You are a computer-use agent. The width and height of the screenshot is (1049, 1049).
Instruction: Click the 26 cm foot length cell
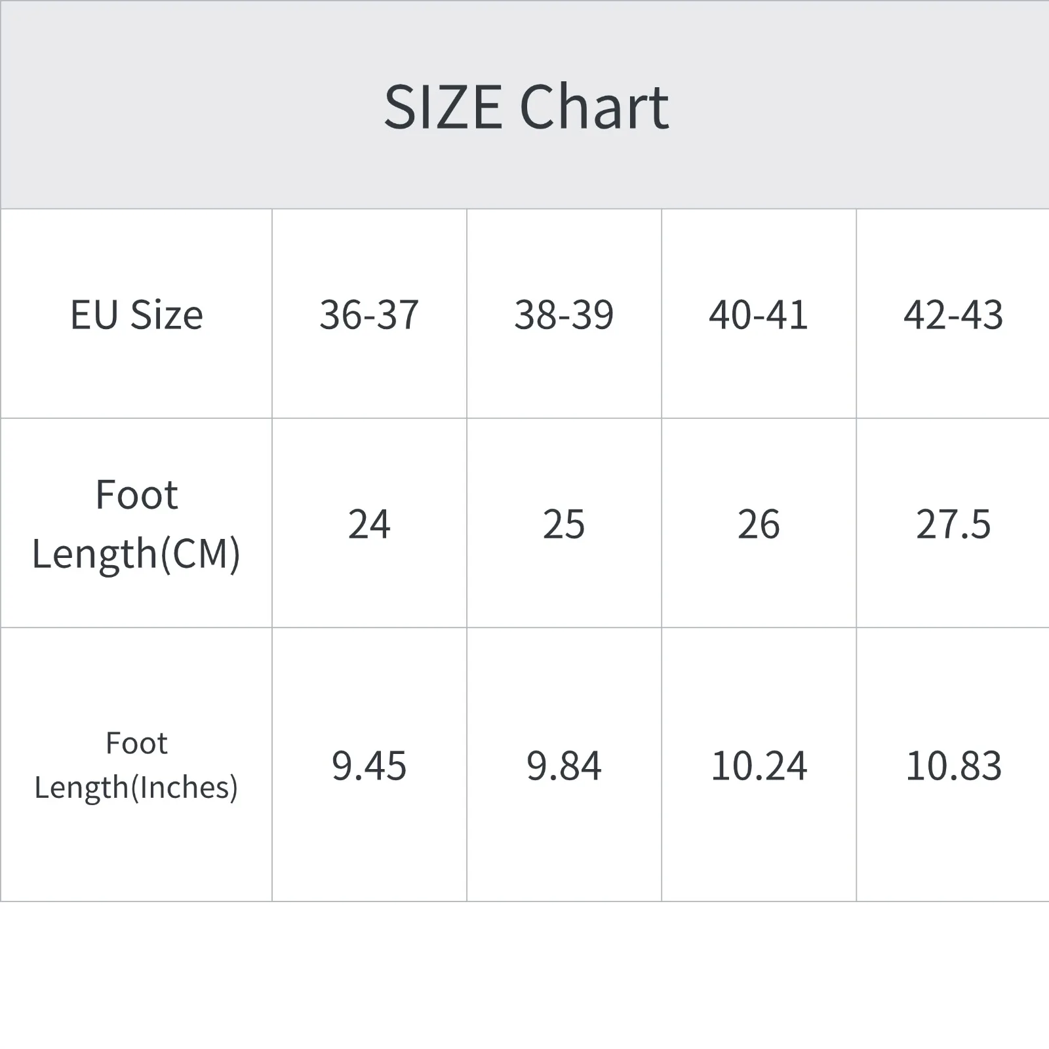[x=759, y=524]
